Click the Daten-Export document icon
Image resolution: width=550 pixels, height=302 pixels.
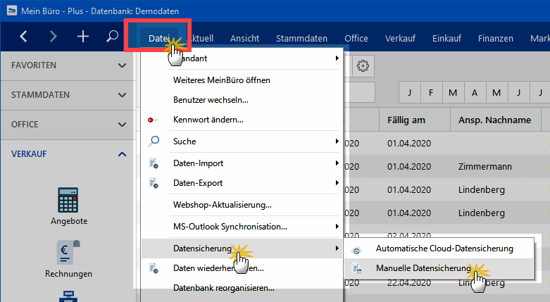tap(154, 183)
